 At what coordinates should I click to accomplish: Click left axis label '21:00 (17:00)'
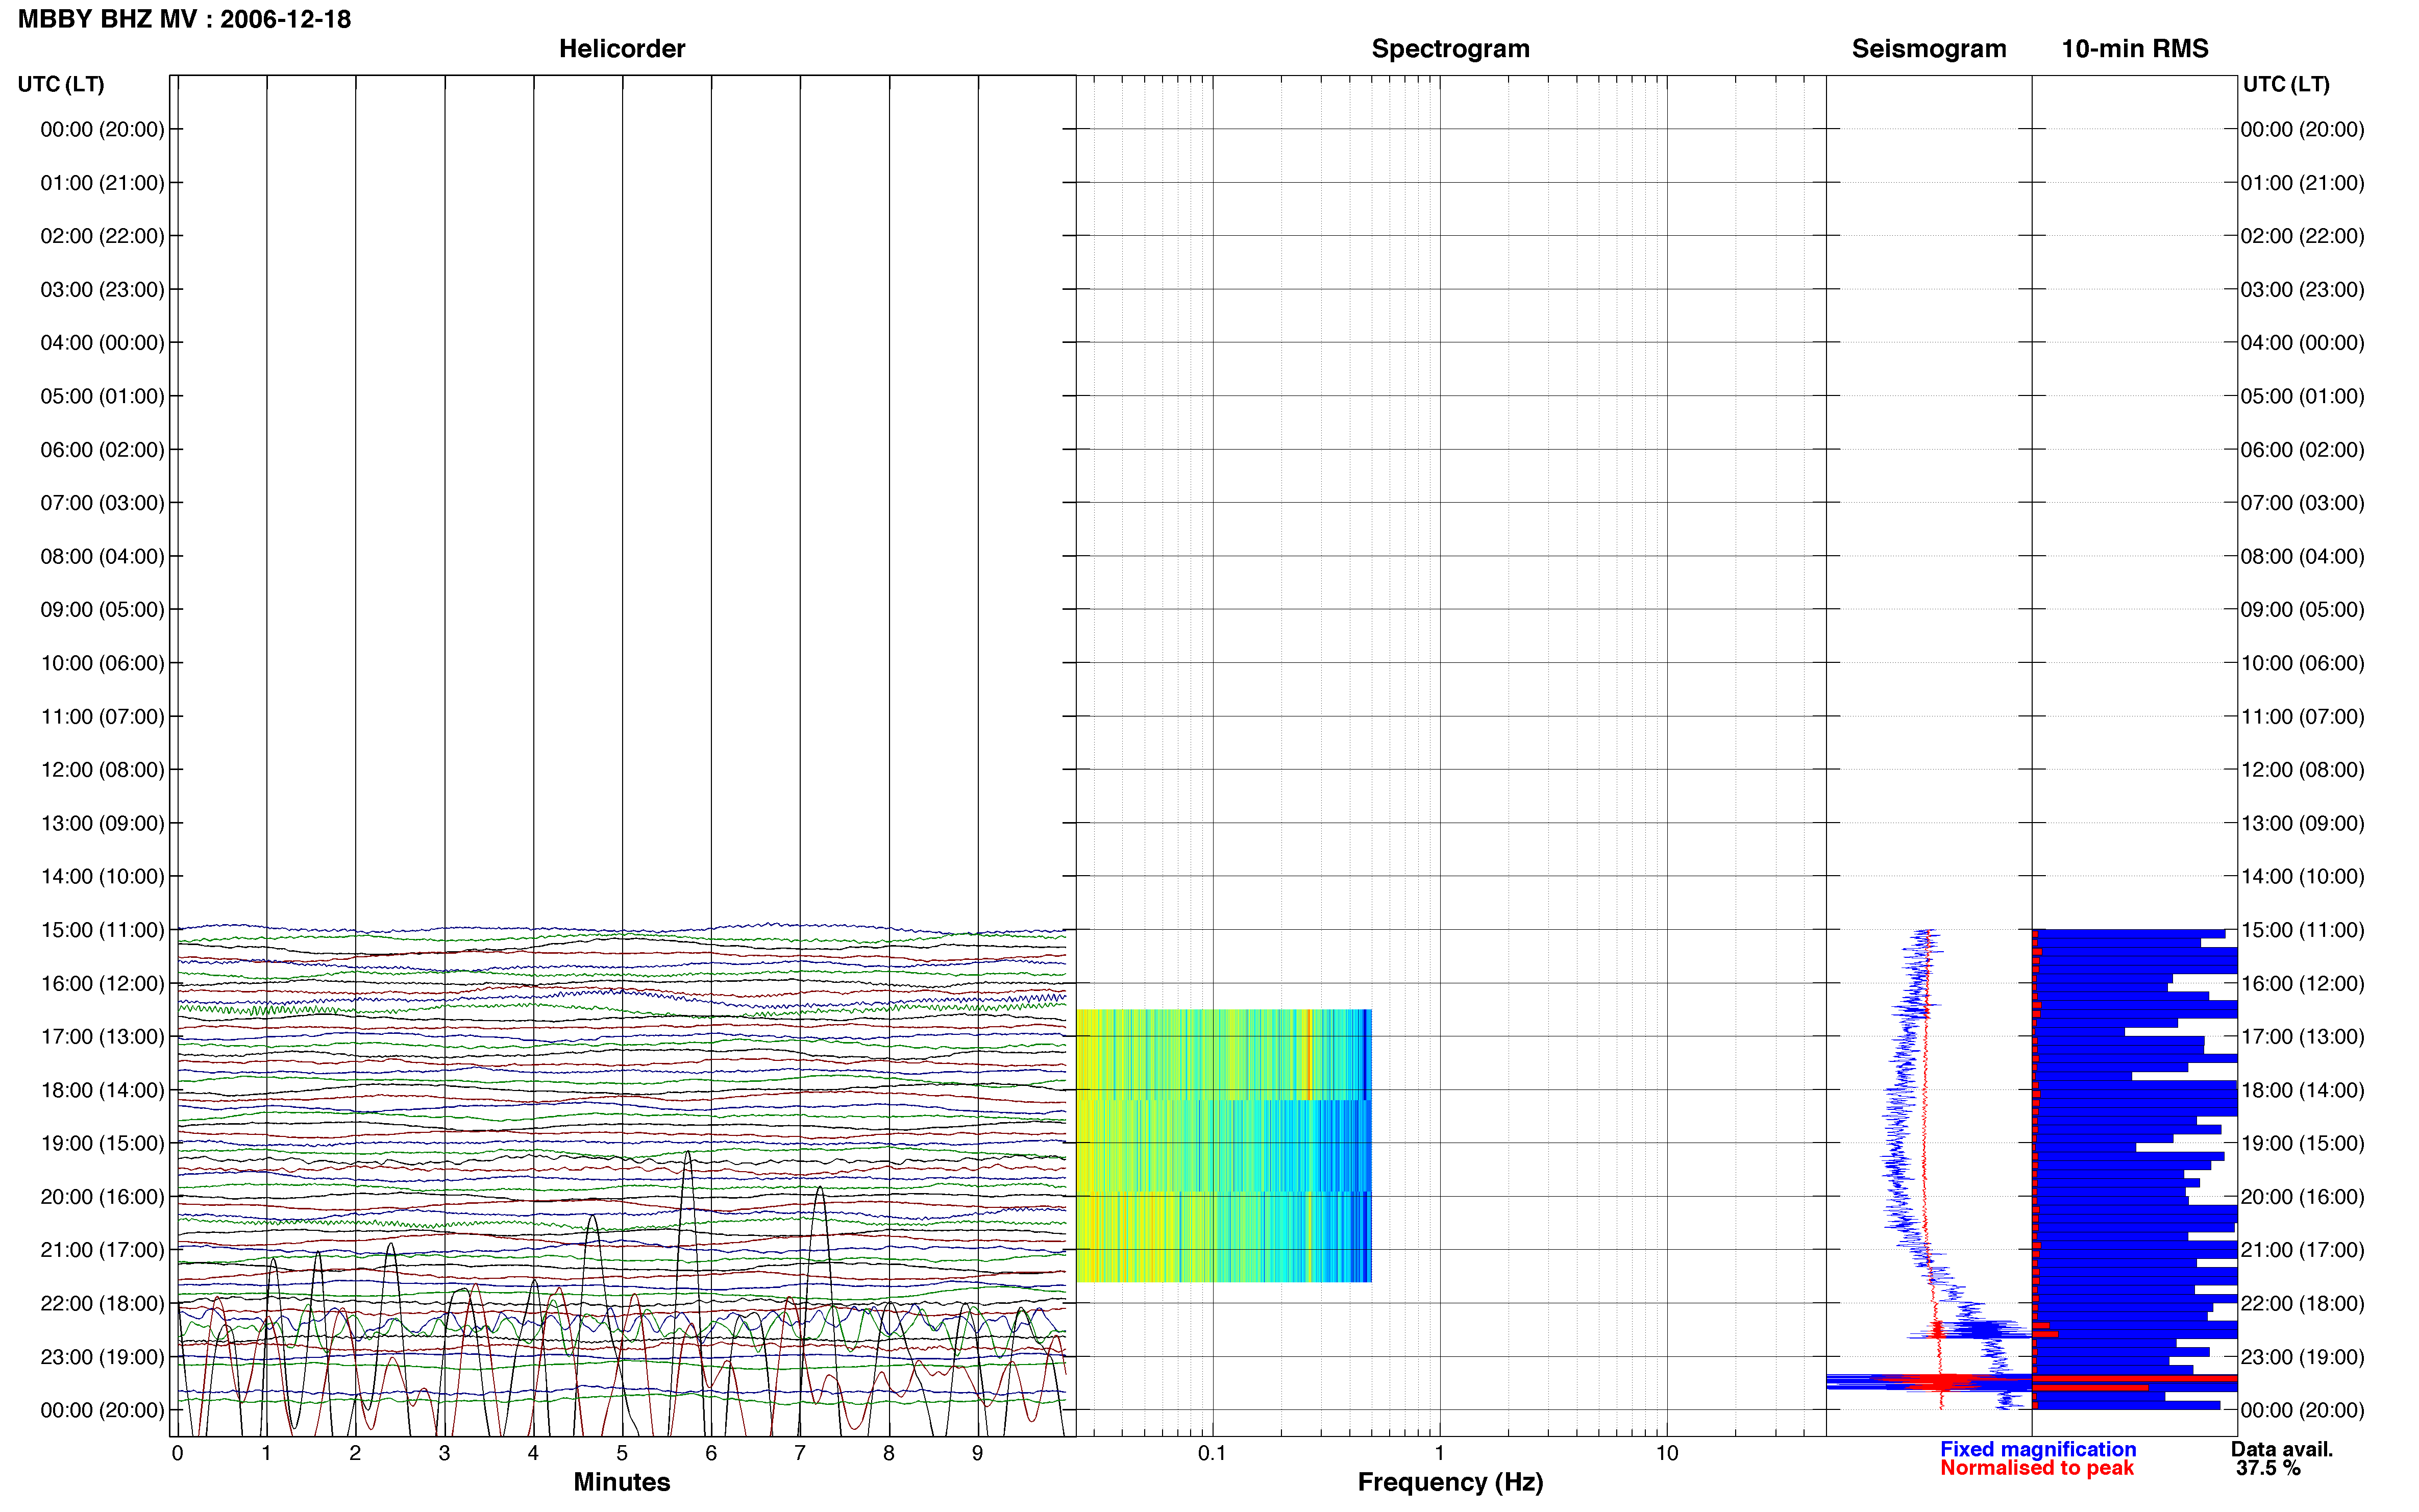tap(102, 1249)
